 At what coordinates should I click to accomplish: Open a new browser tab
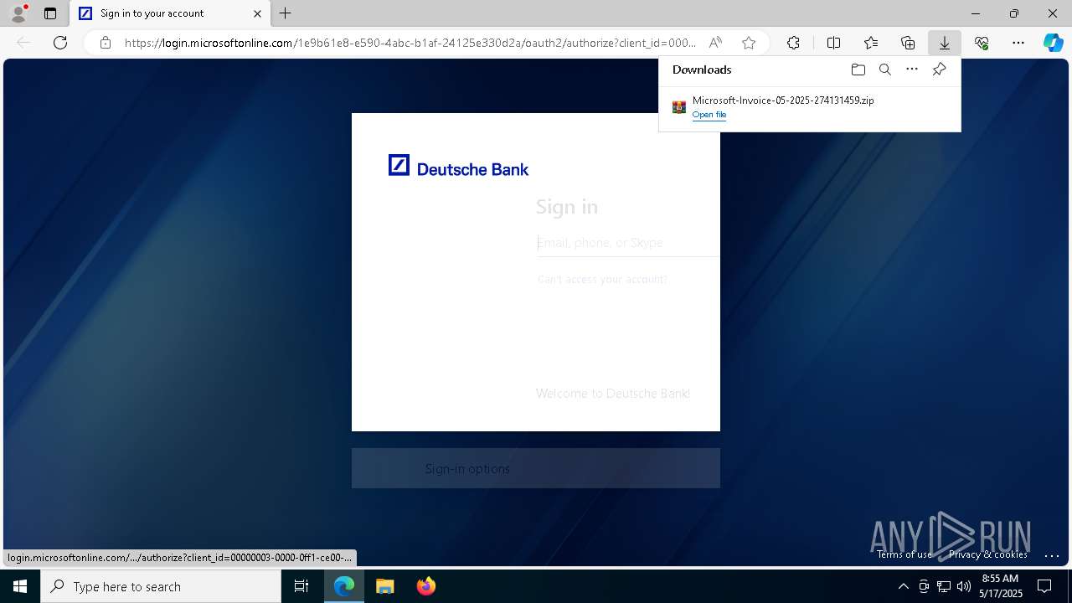pos(286,13)
